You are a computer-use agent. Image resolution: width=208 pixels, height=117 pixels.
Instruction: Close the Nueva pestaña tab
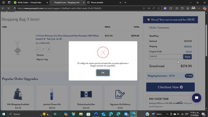coord(120,3)
